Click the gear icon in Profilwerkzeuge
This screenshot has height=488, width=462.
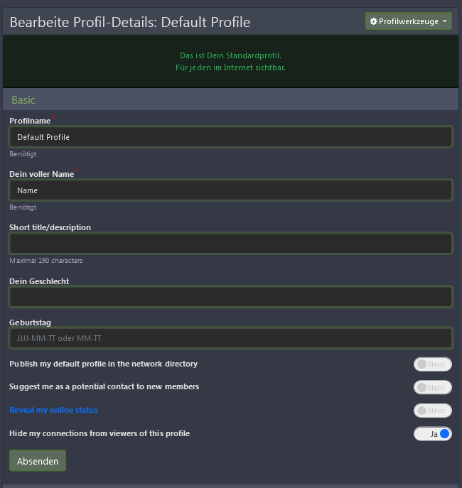click(374, 22)
